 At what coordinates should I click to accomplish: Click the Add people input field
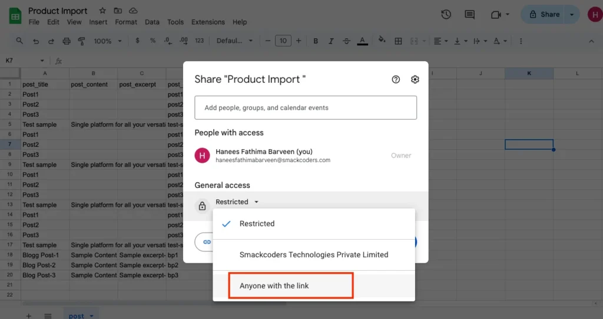tap(306, 108)
